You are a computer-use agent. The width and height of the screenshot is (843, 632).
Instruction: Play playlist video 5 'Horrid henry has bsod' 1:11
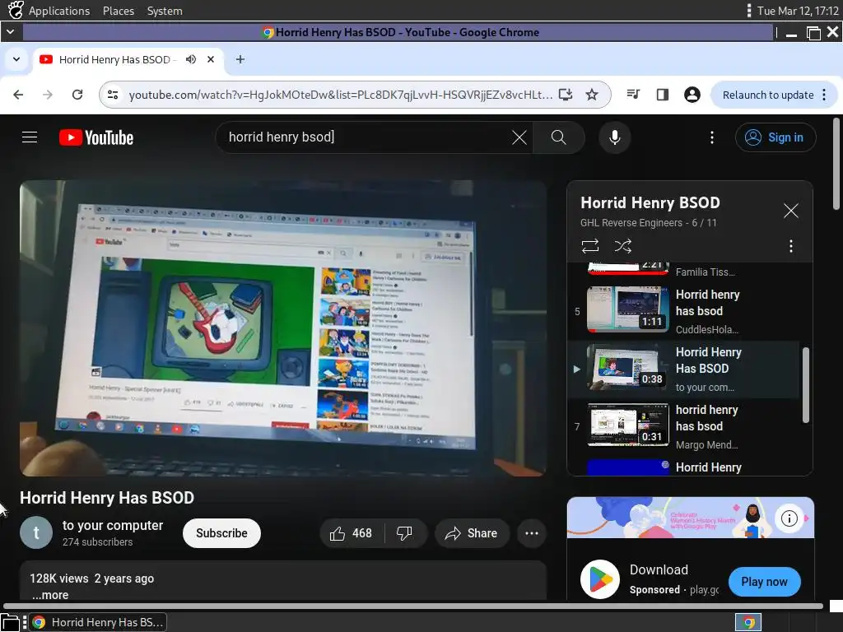(x=684, y=311)
